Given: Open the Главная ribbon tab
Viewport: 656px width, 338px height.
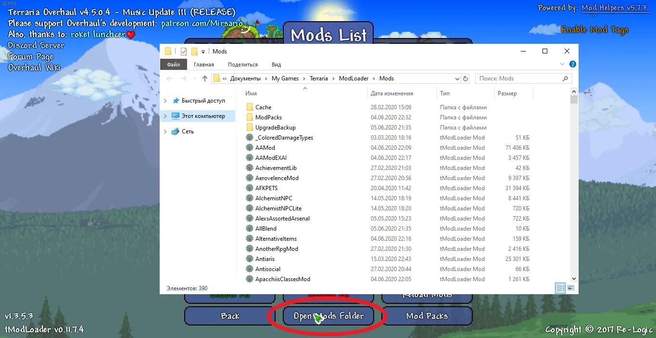Looking at the screenshot, I should coord(204,65).
